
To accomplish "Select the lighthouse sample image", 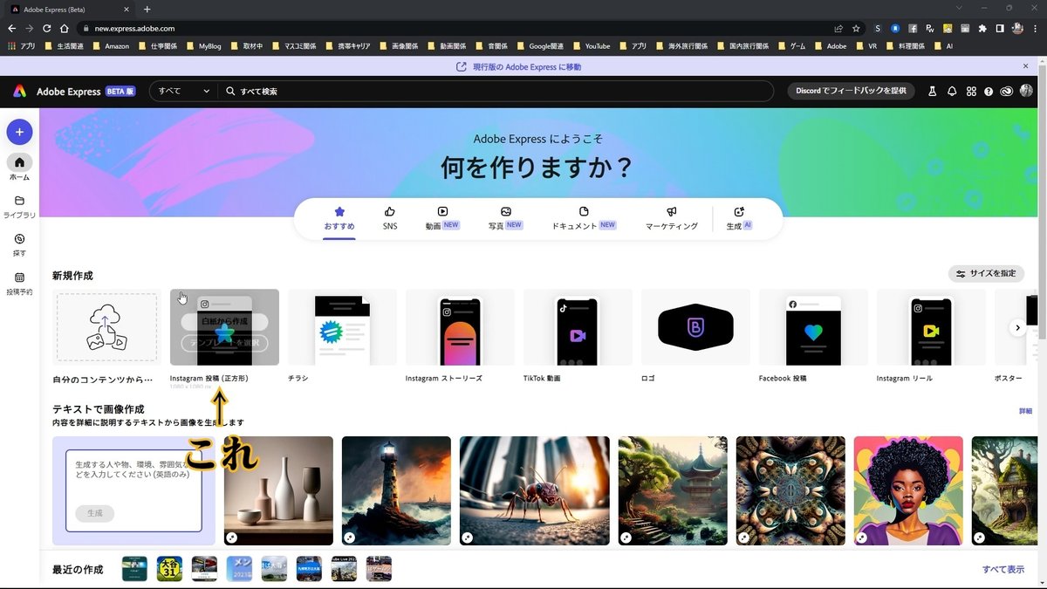I will [x=396, y=491].
